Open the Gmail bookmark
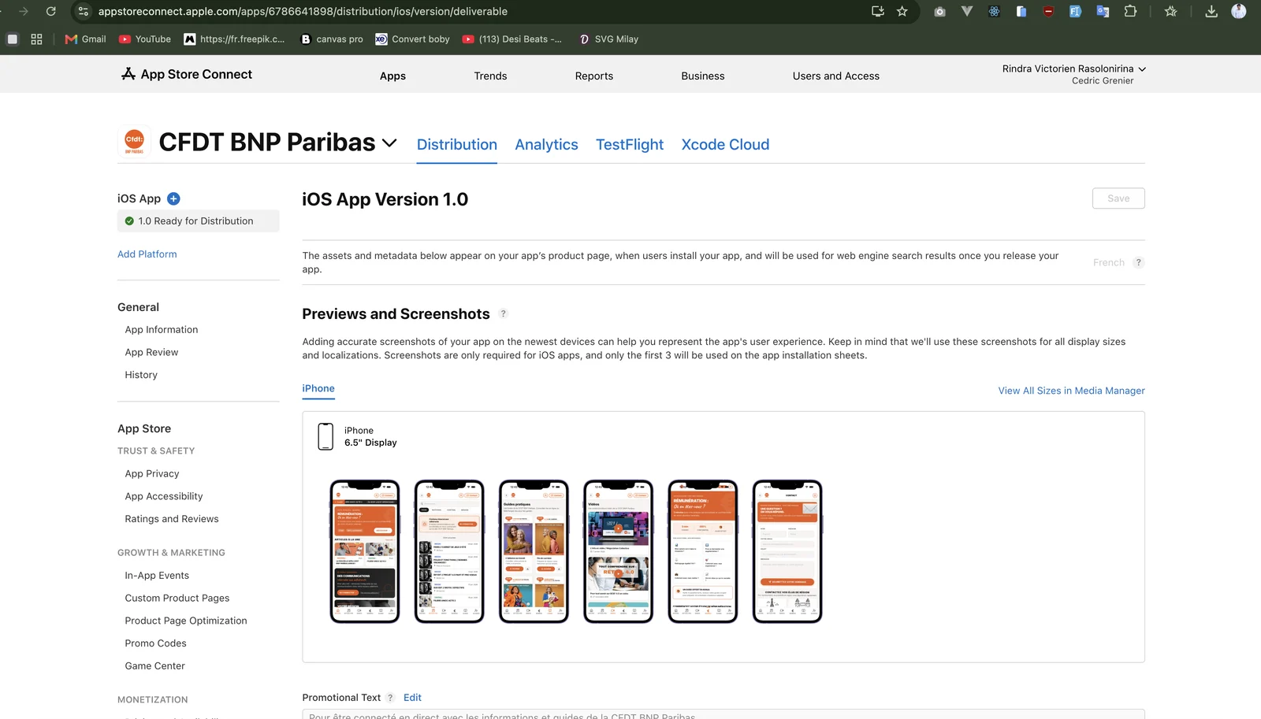Image resolution: width=1261 pixels, height=719 pixels. pyautogui.click(x=85, y=39)
